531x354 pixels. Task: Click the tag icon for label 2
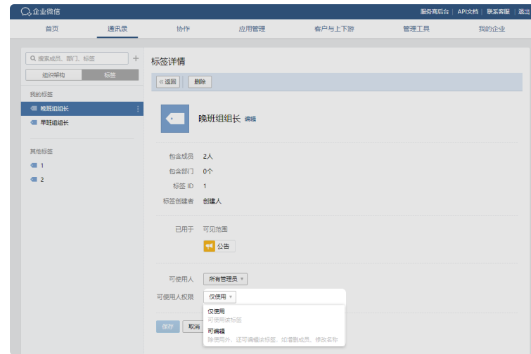click(33, 180)
